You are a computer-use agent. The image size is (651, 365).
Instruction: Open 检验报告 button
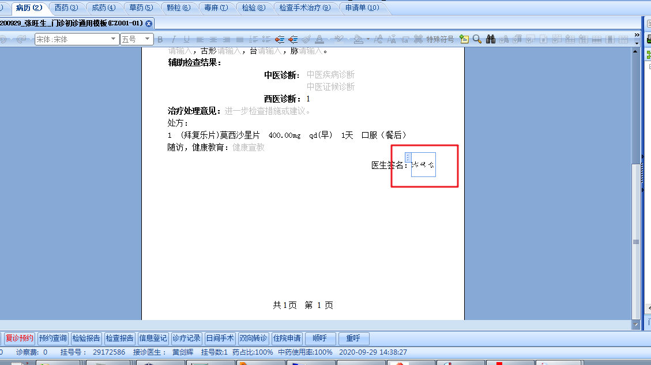tap(86, 338)
